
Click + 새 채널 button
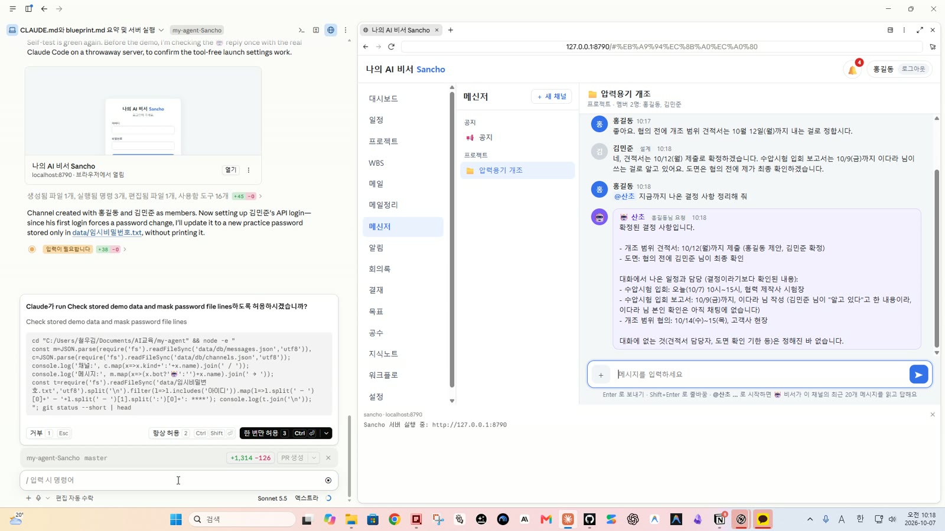click(x=552, y=96)
